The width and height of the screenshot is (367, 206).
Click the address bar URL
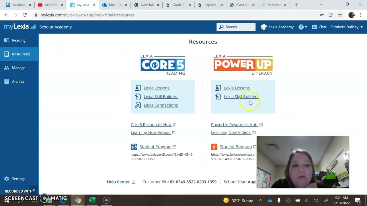87,15
